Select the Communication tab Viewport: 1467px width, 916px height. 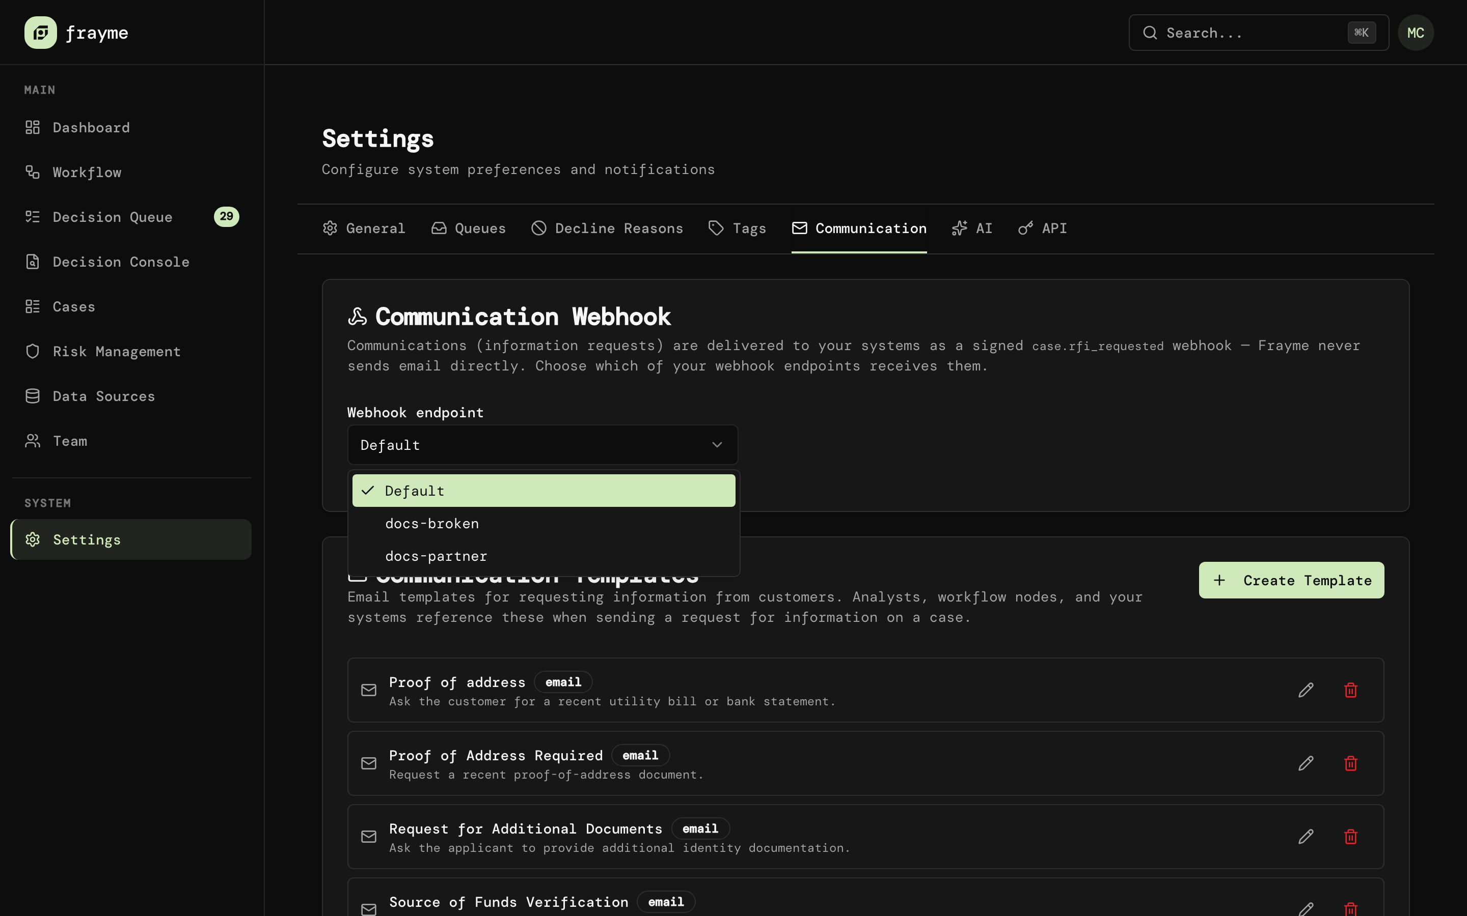(859, 228)
